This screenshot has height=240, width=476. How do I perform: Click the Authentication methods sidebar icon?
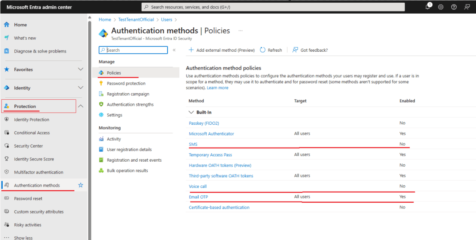(x=6, y=185)
